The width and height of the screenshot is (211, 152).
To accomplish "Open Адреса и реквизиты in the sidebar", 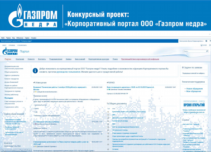I will tap(12, 75).
